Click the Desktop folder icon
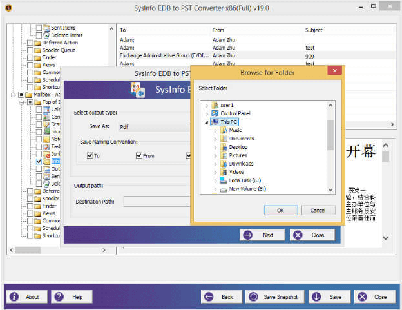 click(223, 147)
